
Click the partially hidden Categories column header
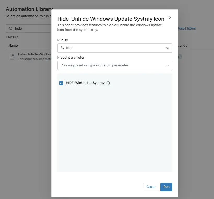click(x=183, y=45)
